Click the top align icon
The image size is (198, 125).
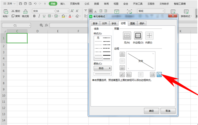point(86,11)
